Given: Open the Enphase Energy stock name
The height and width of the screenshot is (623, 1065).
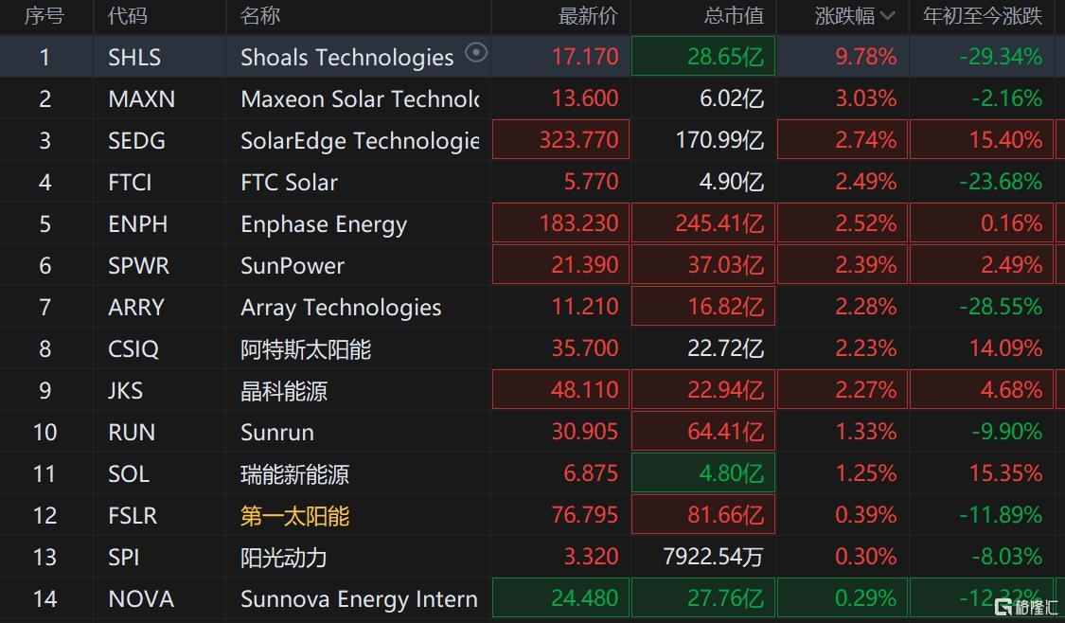Looking at the screenshot, I should click(324, 225).
